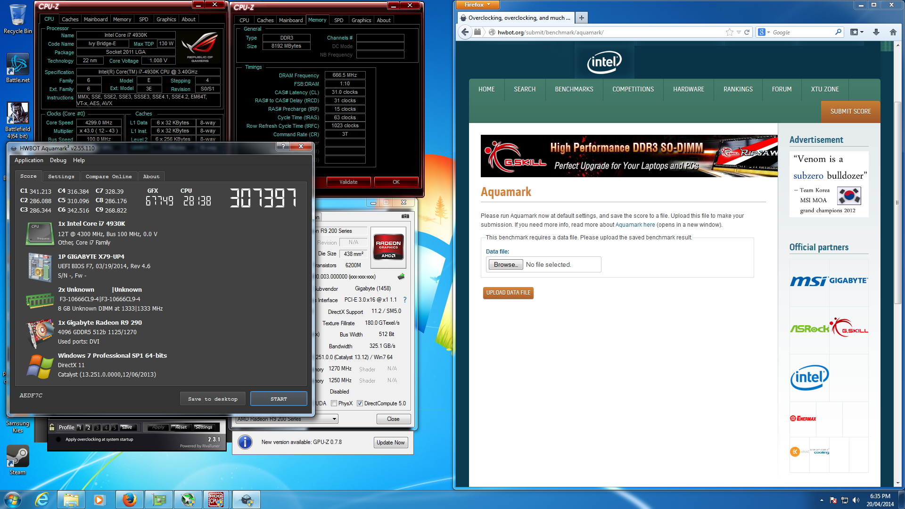
Task: Click the Afterburner Reset button
Action: 181,427
